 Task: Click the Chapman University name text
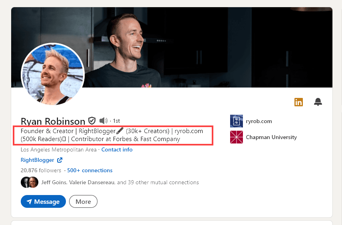(x=271, y=137)
